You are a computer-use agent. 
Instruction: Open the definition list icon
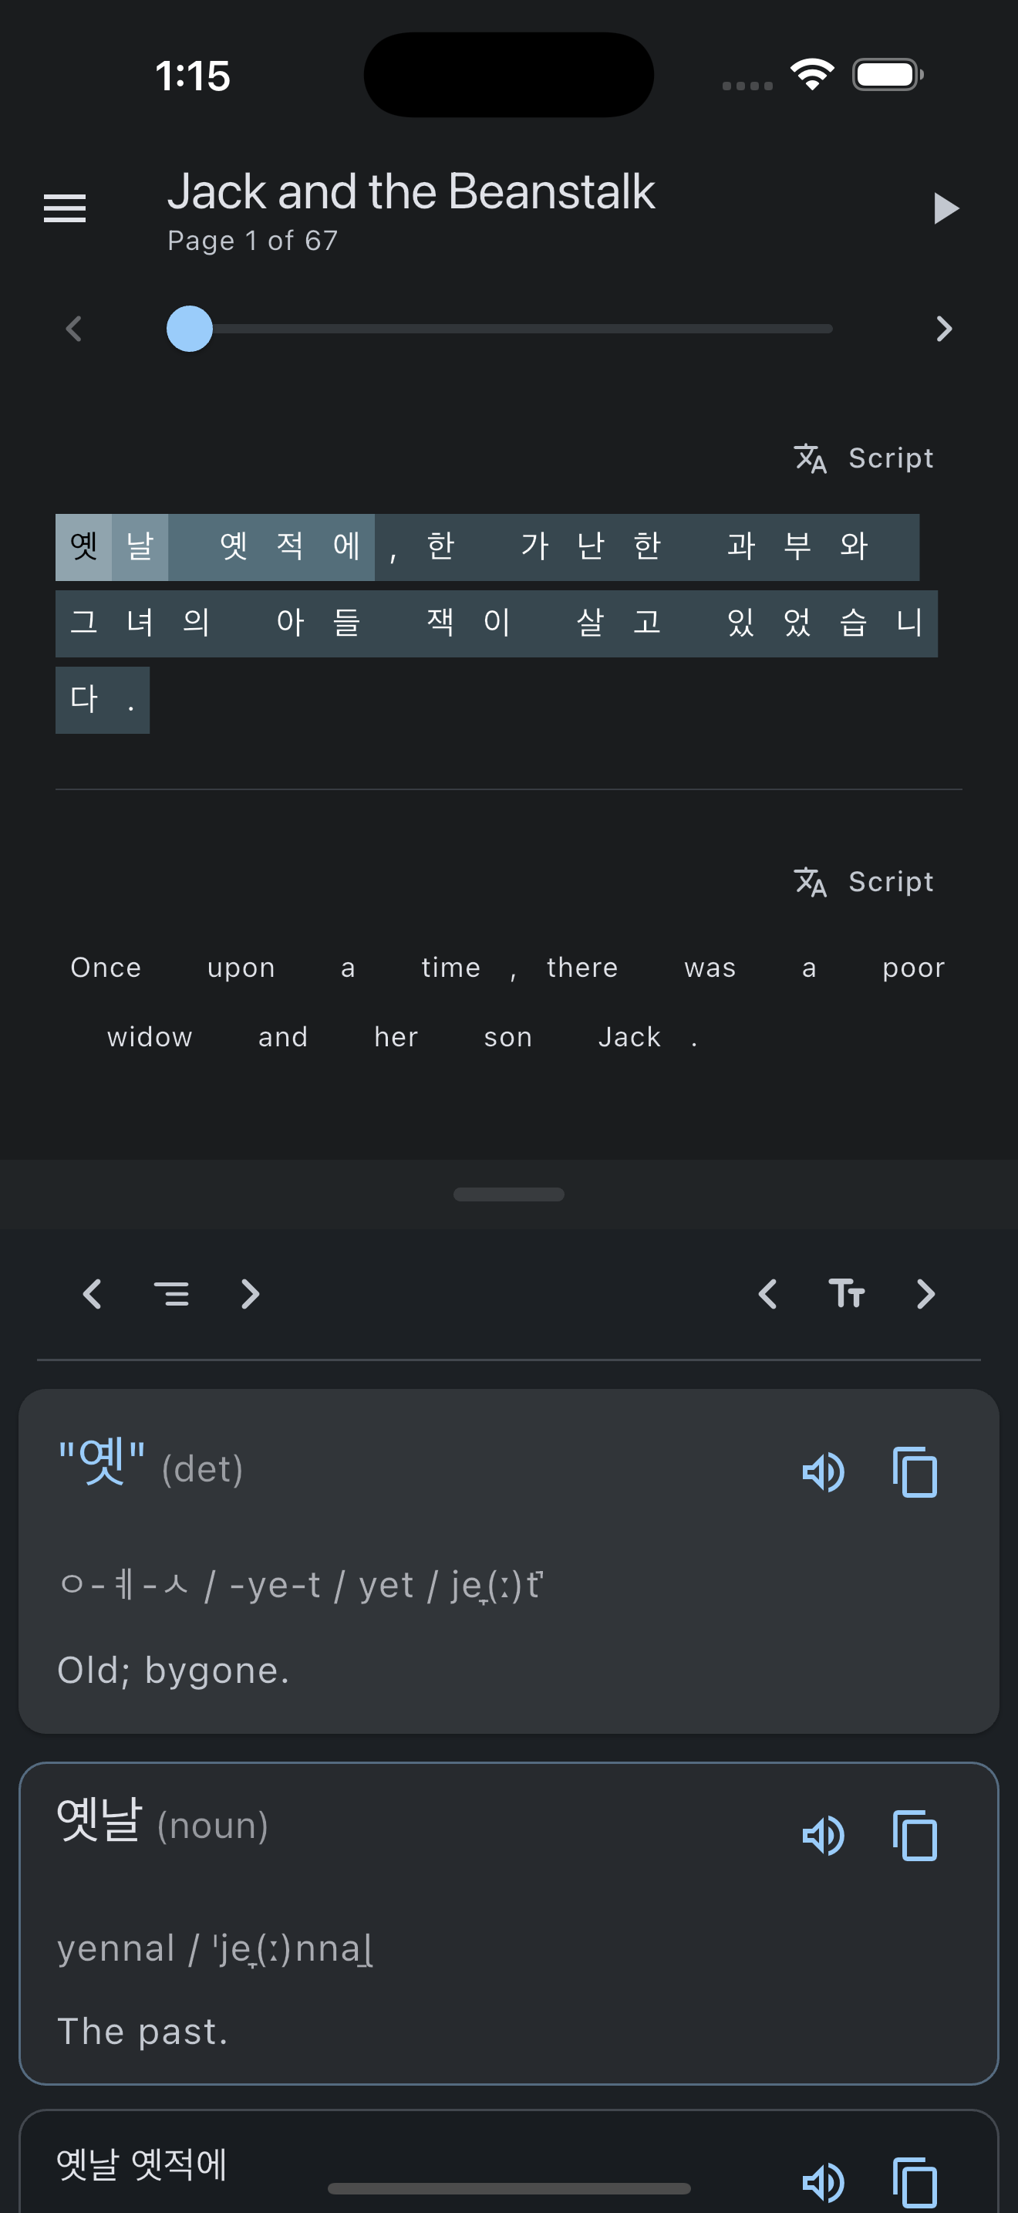click(172, 1293)
